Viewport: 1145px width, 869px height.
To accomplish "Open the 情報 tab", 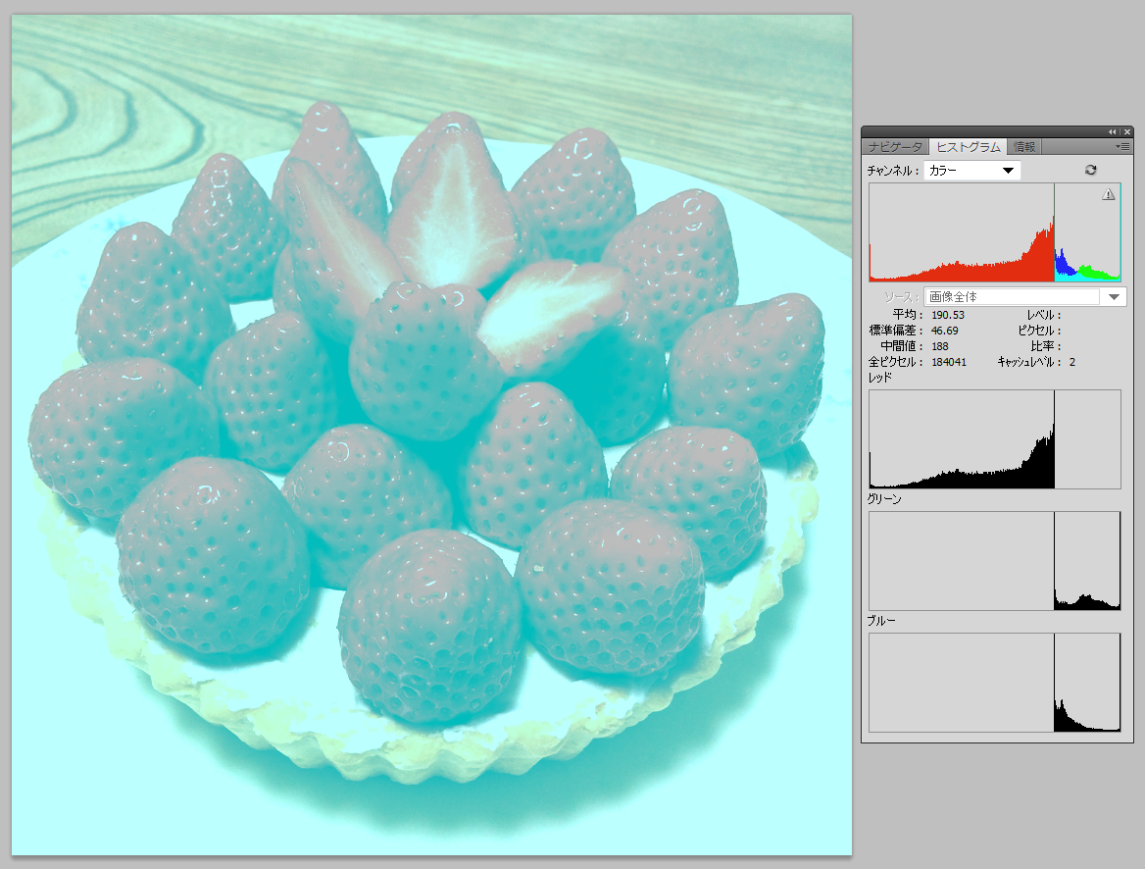I will tap(1023, 147).
